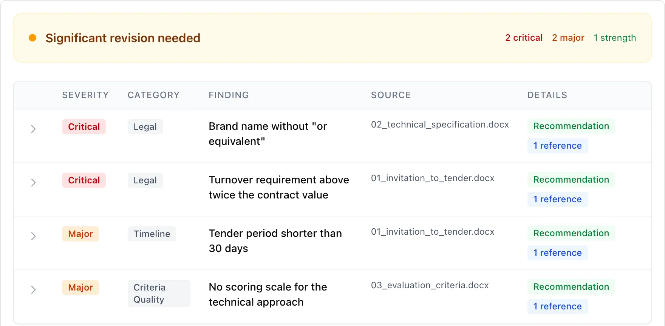Click 01_invitation_to_tender.docx on Turnover row
The height and width of the screenshot is (326, 665).
click(x=433, y=178)
